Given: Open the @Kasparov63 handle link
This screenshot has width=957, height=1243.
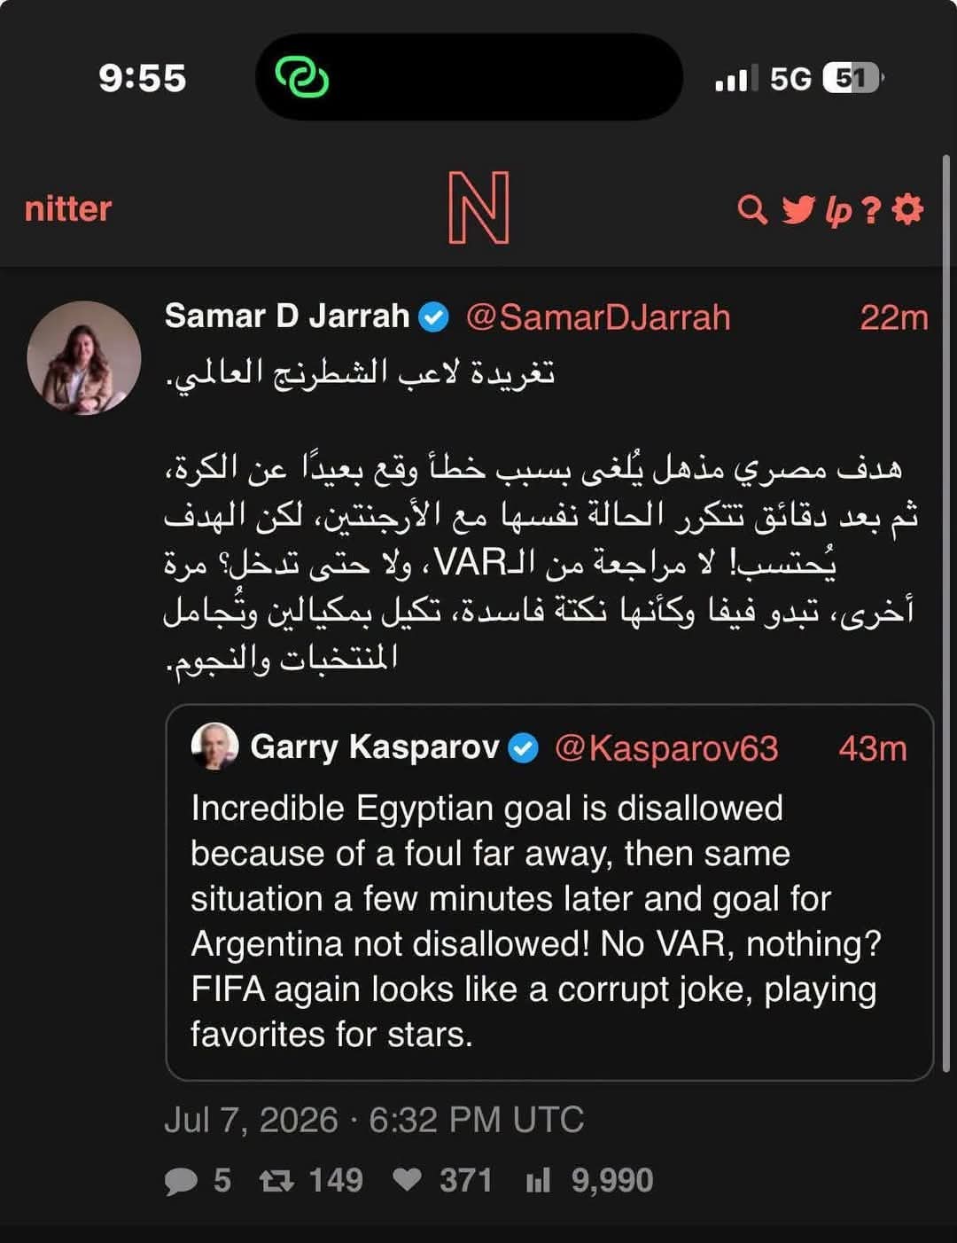Looking at the screenshot, I should (666, 748).
